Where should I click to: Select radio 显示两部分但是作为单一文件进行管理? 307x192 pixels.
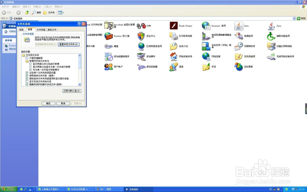tap(30, 67)
